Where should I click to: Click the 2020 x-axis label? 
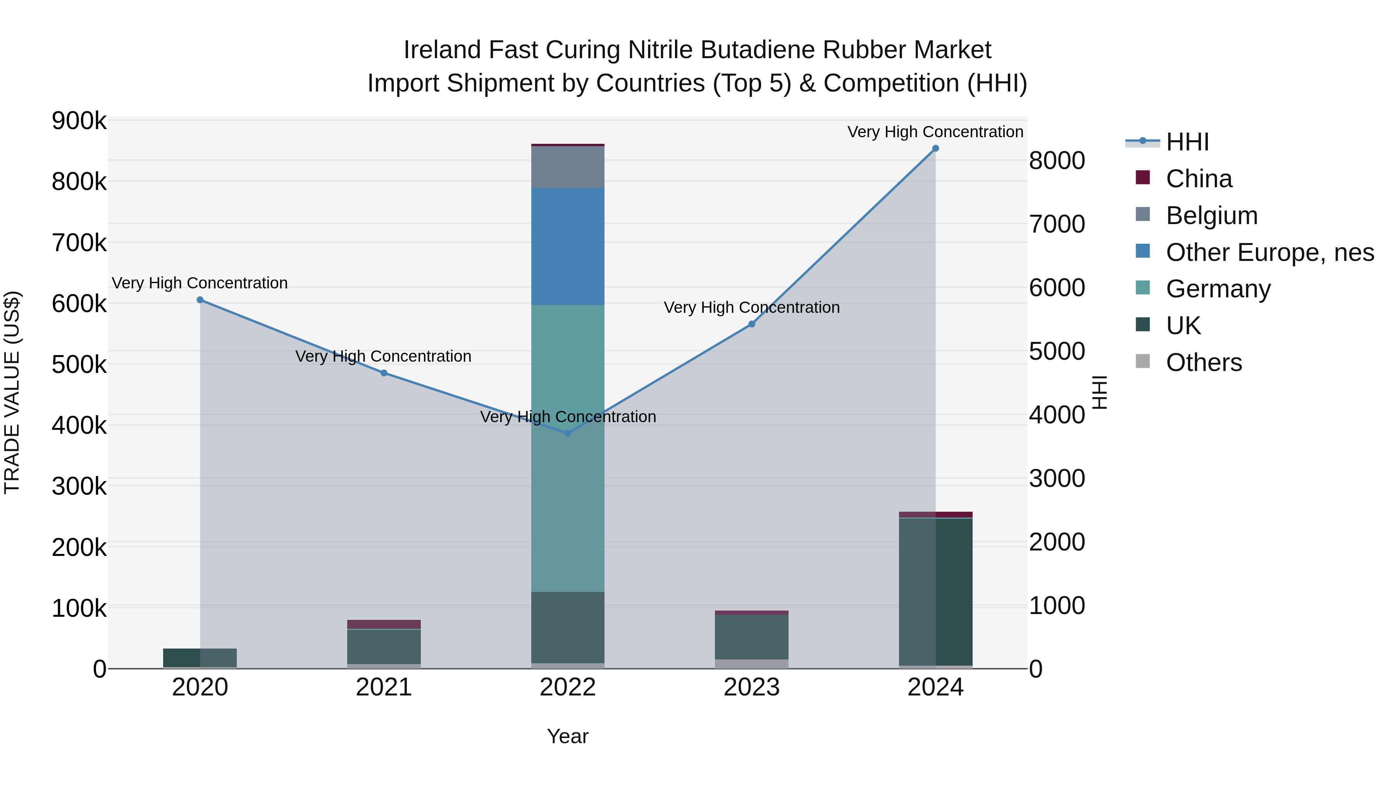pos(200,687)
